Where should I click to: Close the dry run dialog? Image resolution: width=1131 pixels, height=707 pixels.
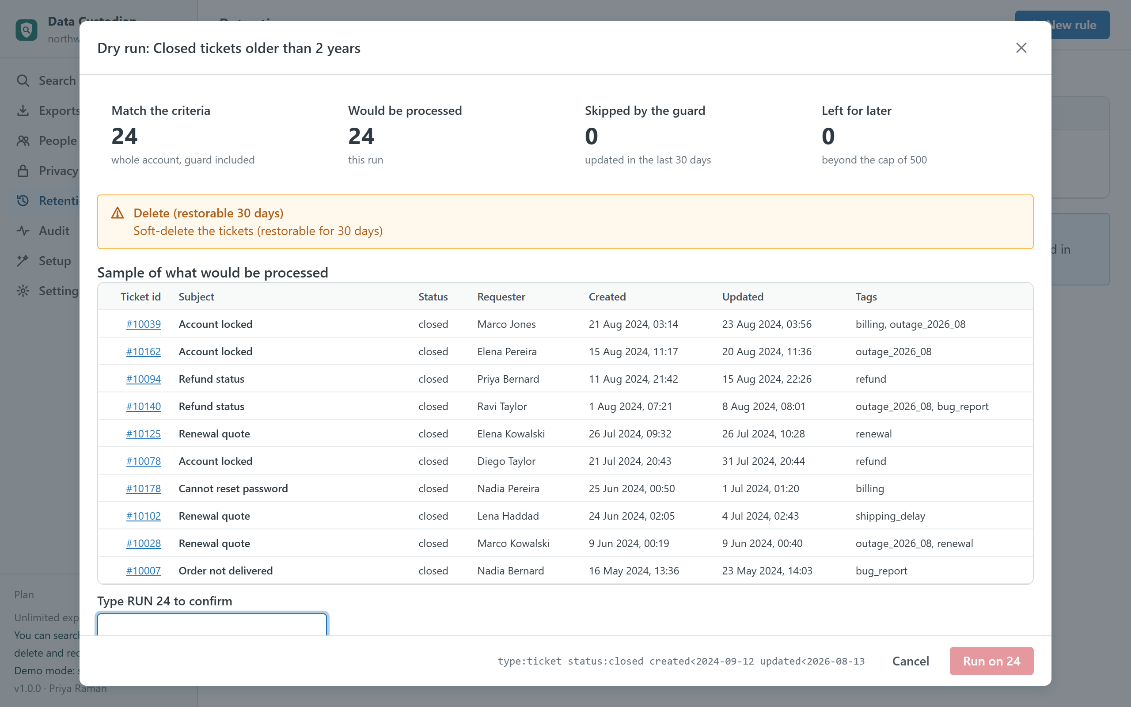click(x=1021, y=48)
